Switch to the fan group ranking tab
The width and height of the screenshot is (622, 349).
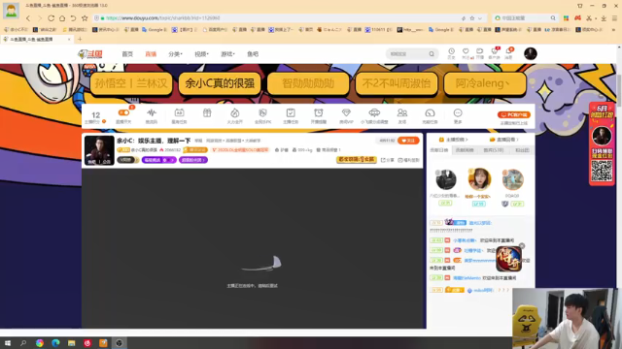pyautogui.click(x=523, y=150)
